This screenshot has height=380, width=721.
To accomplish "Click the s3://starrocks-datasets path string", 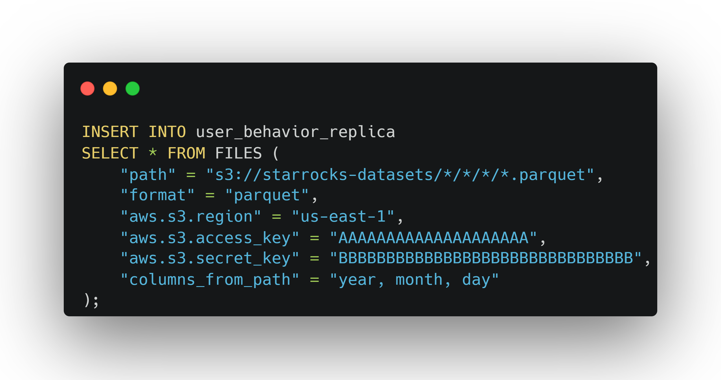I will point(400,175).
